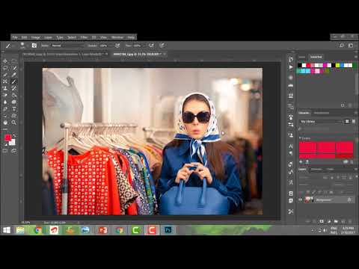Screen dimensions: 359x269
Task: Create a new layer from Layers panel footer
Action: (343, 221)
